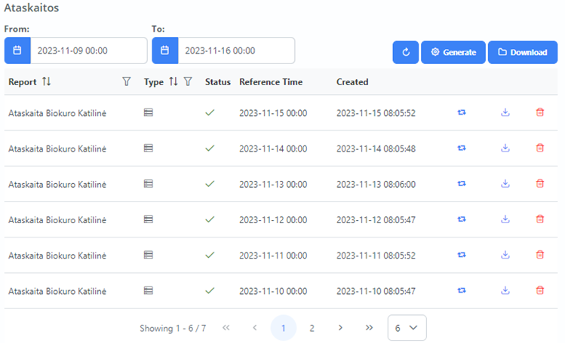Sort by the Report column
The height and width of the screenshot is (343, 565).
tap(47, 81)
